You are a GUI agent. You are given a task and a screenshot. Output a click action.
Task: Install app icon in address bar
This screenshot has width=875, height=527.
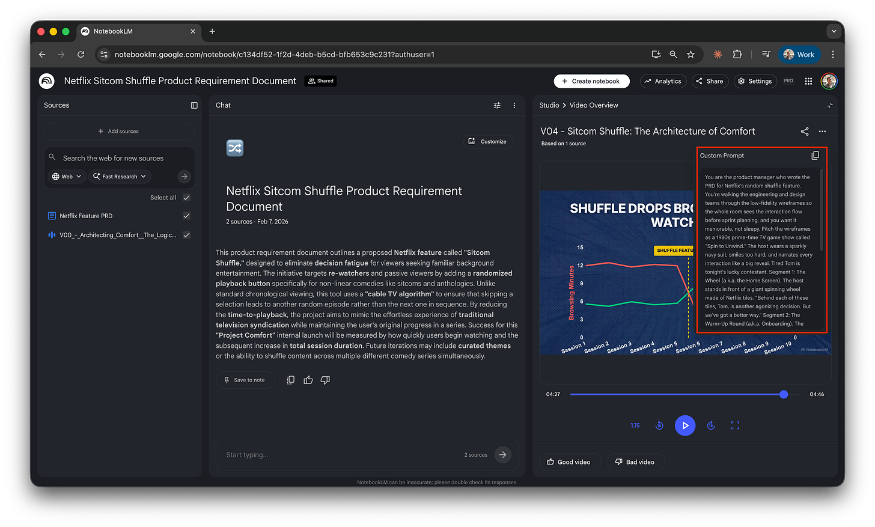tap(656, 55)
